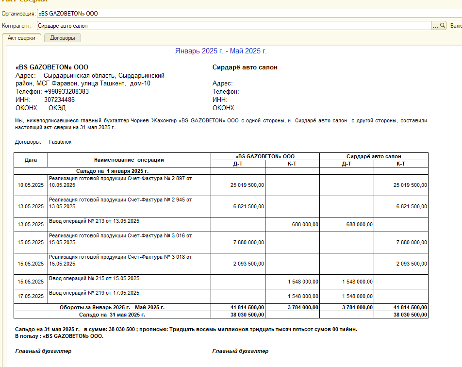Click the Наименование операции column header
Screen dimensions: 462x367
click(x=129, y=160)
